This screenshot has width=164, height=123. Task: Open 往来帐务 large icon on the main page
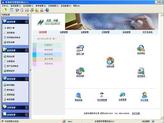click(141, 50)
